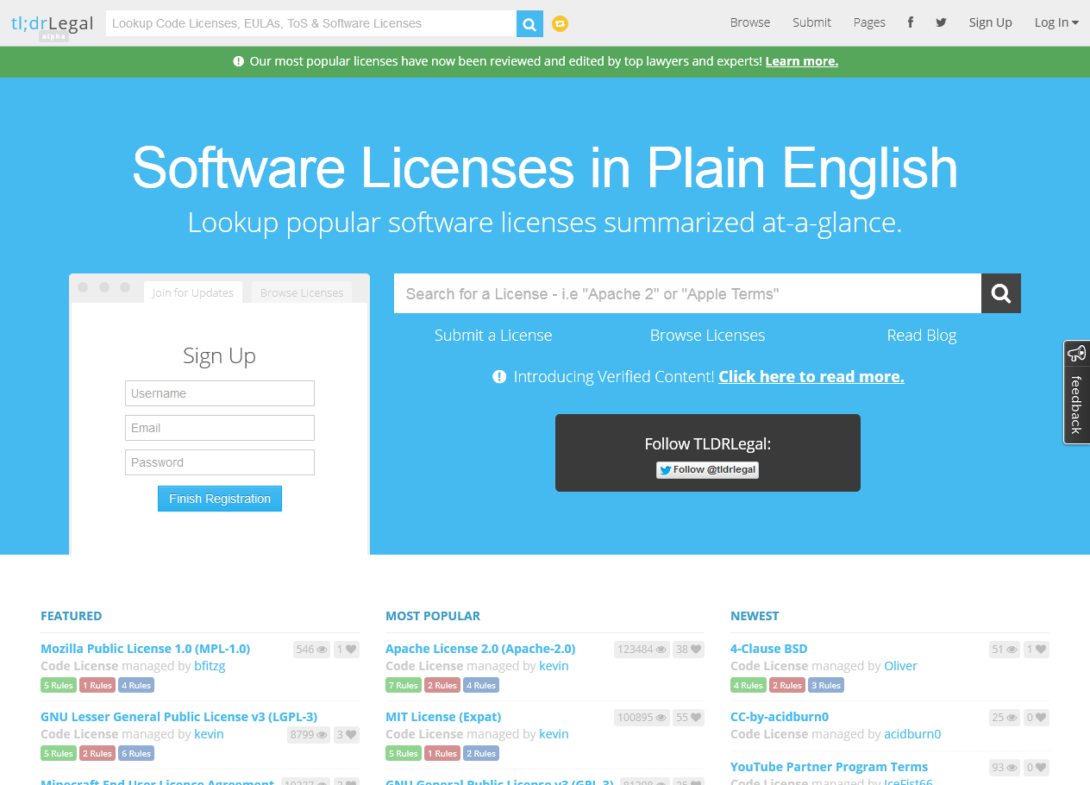Click the info icon on the green banner
This screenshot has height=785, width=1090.
(x=237, y=61)
